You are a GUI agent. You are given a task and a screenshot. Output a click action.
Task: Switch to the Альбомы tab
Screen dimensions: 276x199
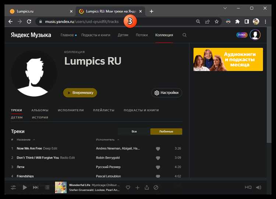40,110
